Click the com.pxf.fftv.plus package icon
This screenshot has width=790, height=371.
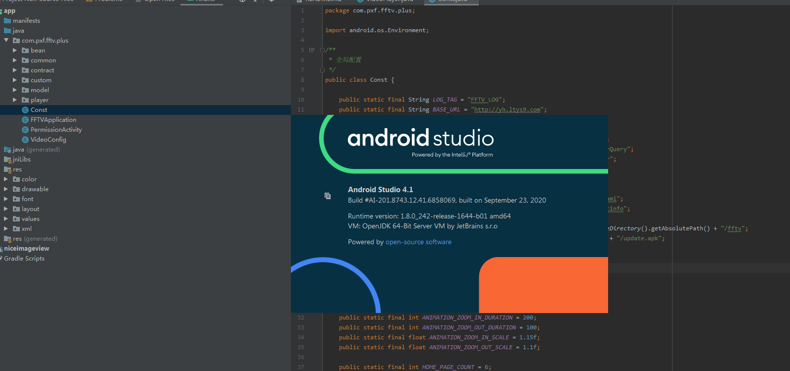tap(16, 41)
